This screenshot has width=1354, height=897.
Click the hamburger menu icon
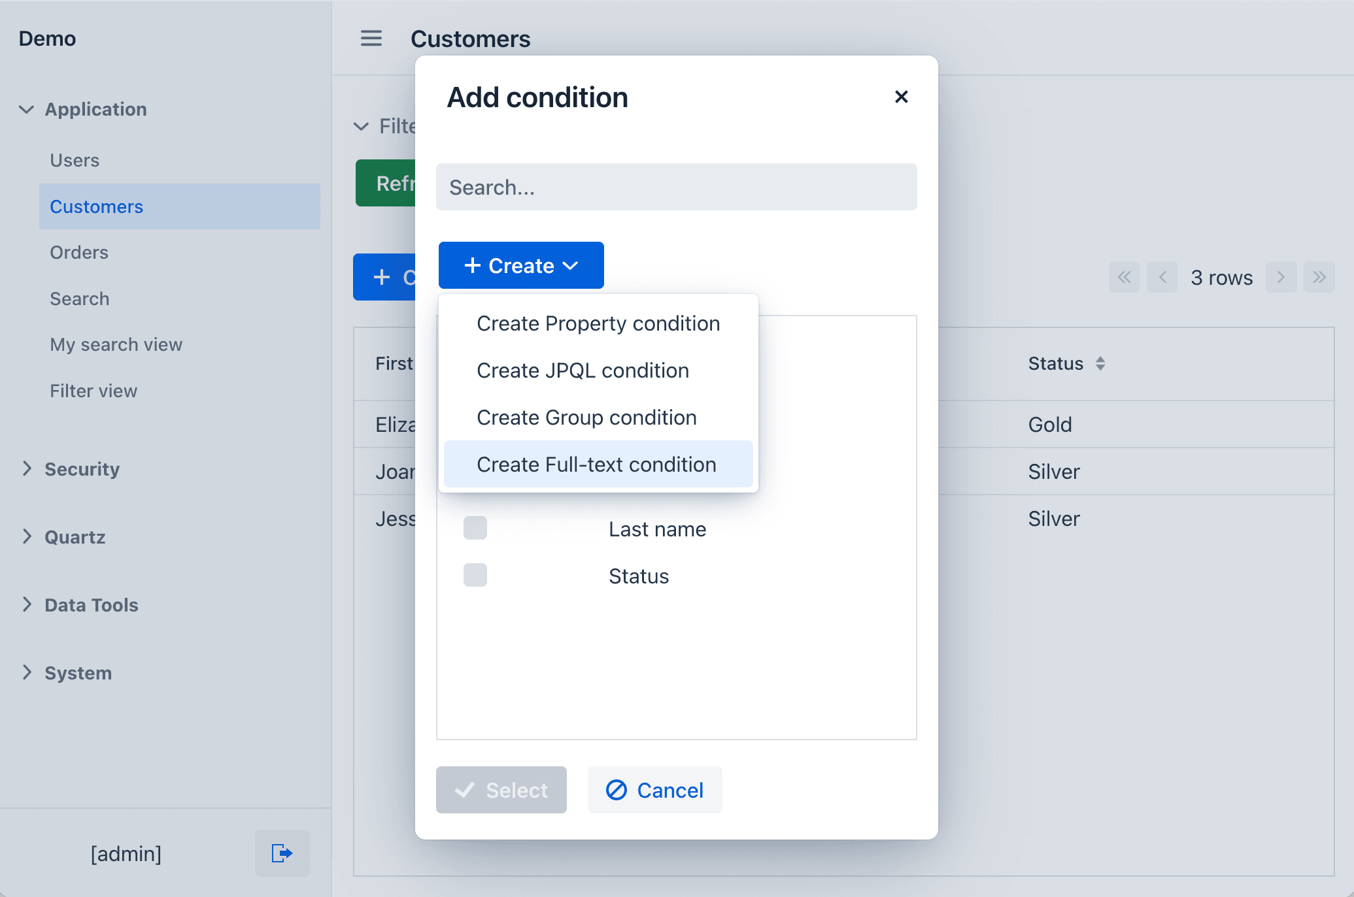371,39
